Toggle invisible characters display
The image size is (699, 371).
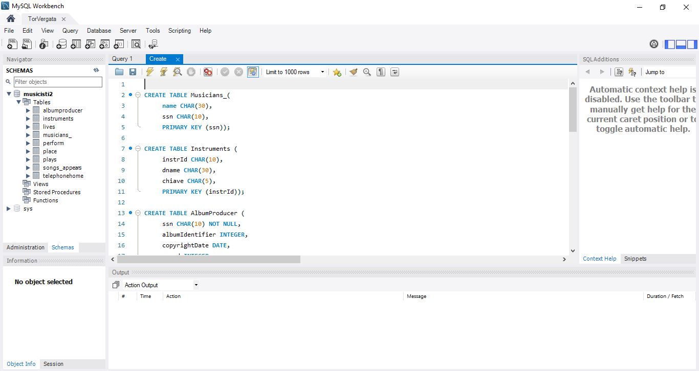380,72
